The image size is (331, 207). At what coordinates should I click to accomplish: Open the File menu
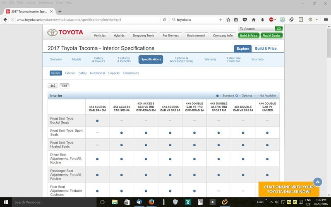(x=4, y=2)
